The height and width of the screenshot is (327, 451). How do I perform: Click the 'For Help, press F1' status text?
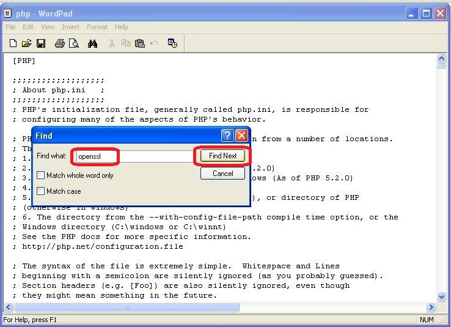point(30,320)
